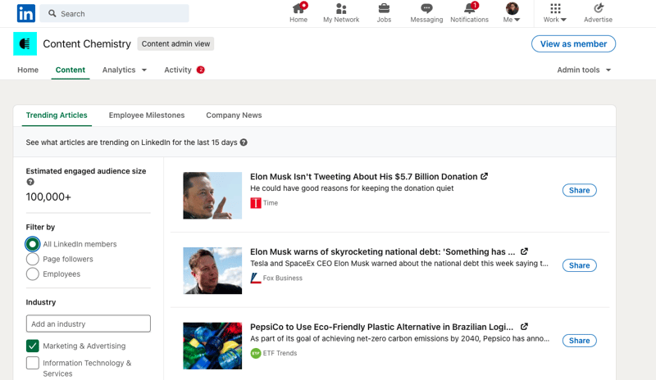The height and width of the screenshot is (380, 656).
Task: Open the Me dropdown arrow
Action: coord(517,20)
